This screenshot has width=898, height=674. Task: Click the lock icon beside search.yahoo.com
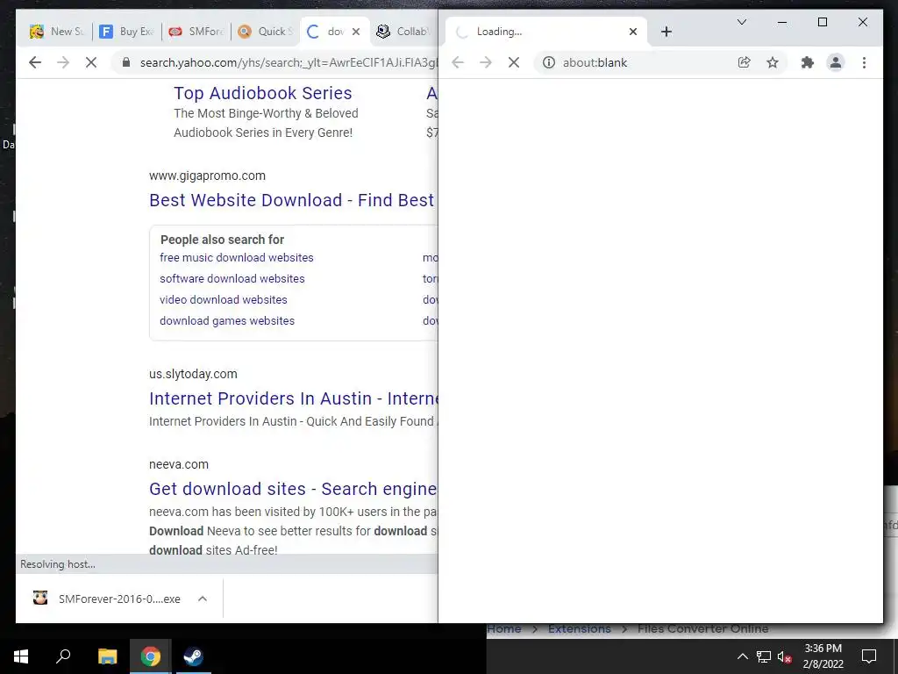(x=126, y=62)
